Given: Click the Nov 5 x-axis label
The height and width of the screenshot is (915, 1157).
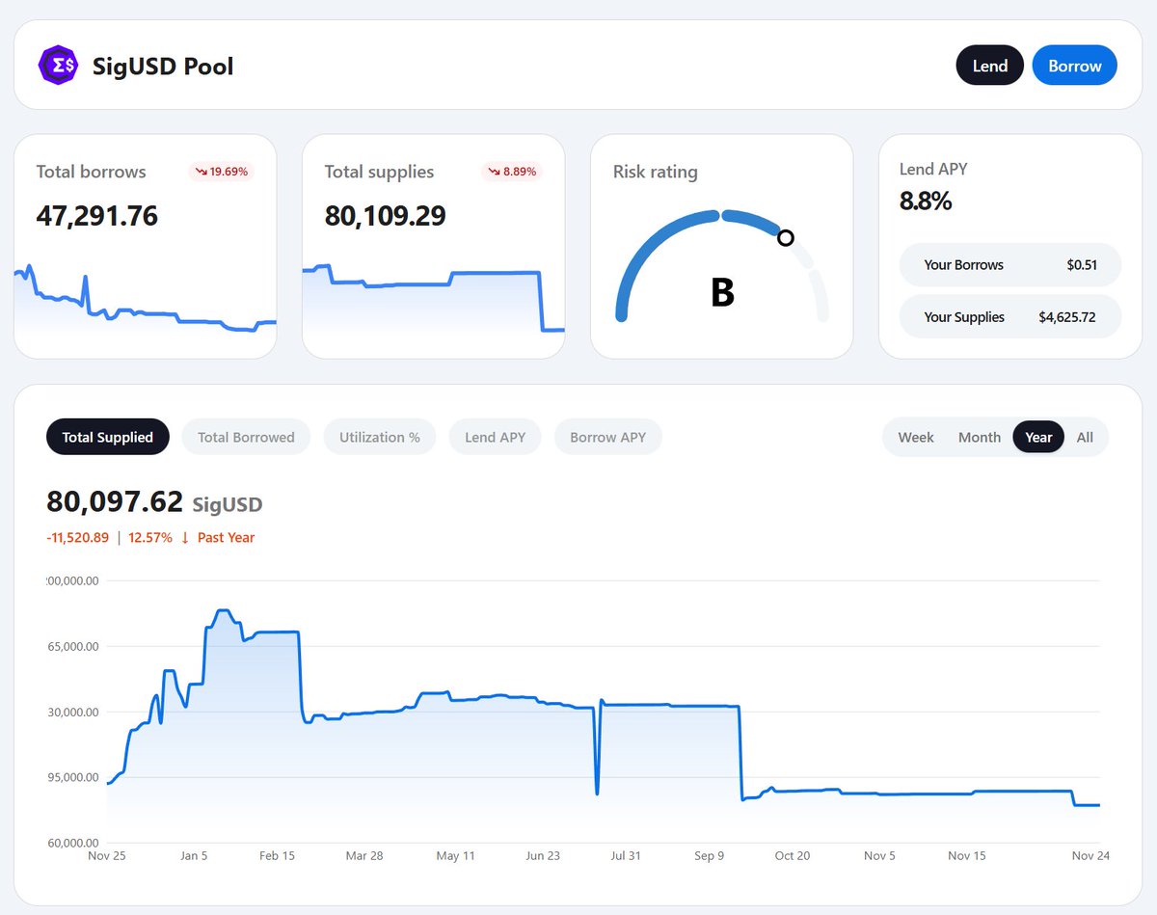Looking at the screenshot, I should 879,855.
